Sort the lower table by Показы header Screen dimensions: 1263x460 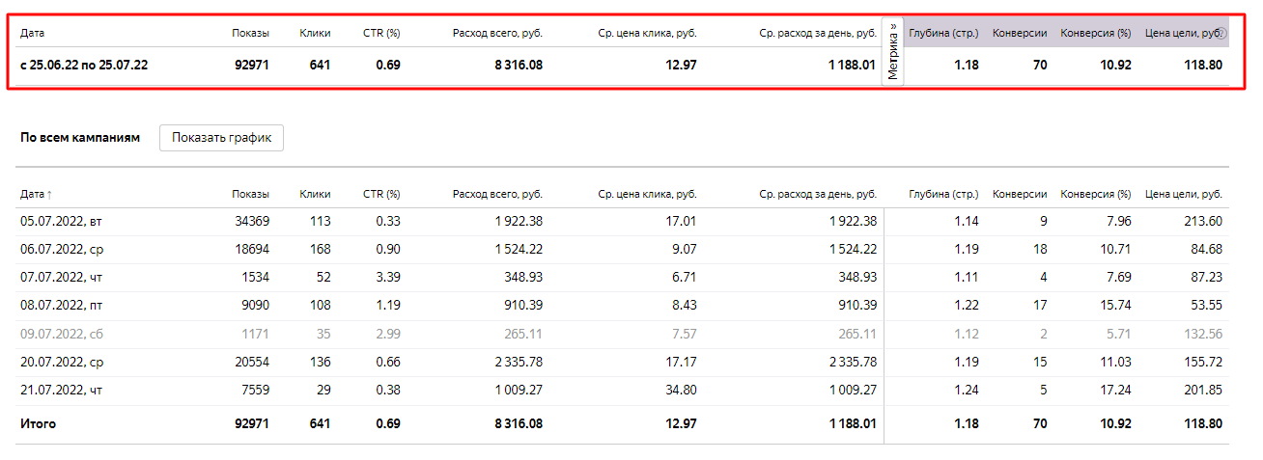click(x=250, y=194)
